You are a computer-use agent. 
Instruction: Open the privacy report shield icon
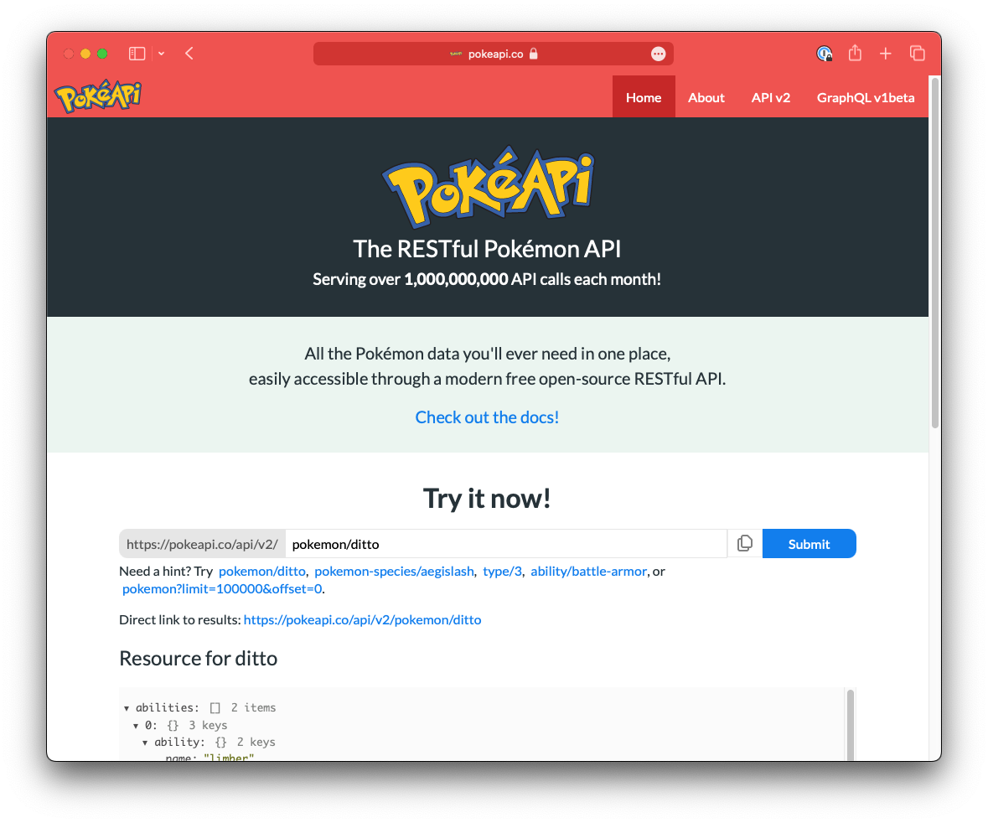pos(824,53)
